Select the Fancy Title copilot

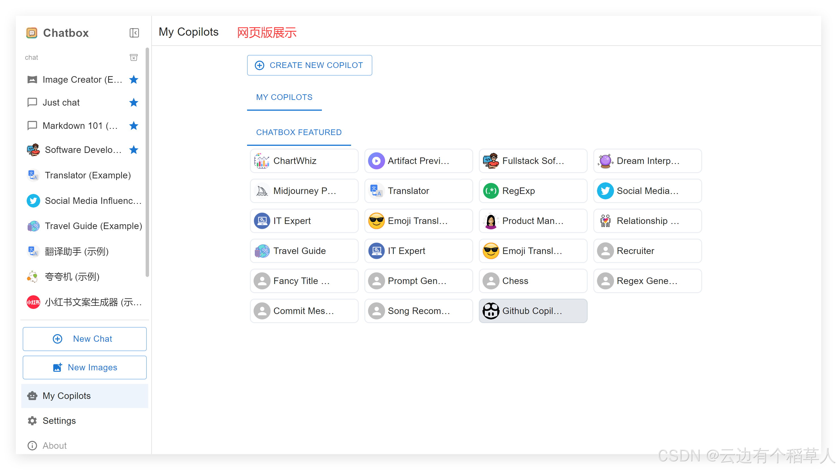[x=304, y=281]
